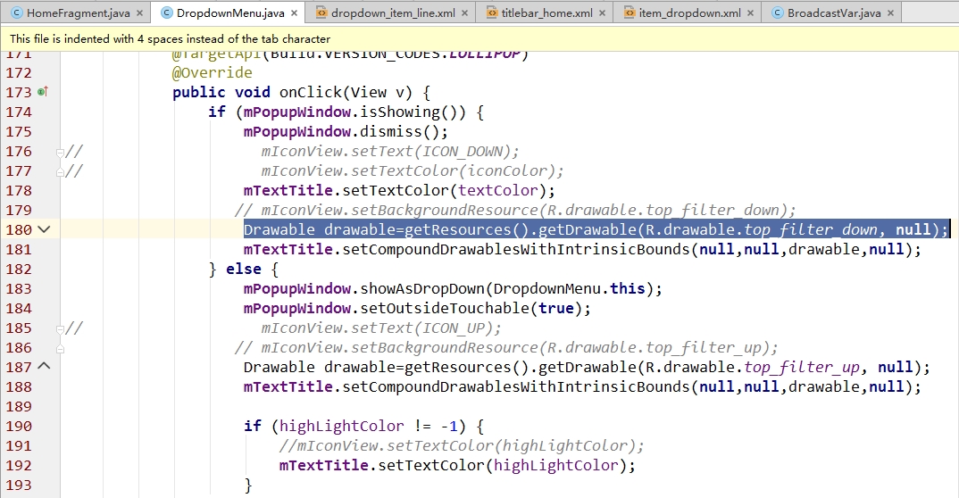This screenshot has width=959, height=498.
Task: Click commented setTextColor(highLightColor) line 191
Action: pyautogui.click(x=462, y=445)
